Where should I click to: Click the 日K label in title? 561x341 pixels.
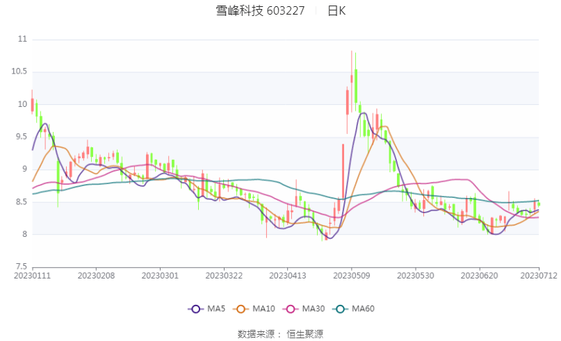pos(336,10)
